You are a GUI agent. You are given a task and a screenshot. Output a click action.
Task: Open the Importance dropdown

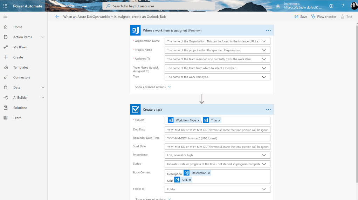point(264,155)
